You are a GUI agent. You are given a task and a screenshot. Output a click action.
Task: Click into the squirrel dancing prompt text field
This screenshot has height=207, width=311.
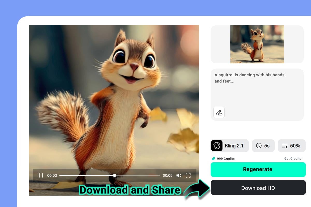pyautogui.click(x=257, y=88)
